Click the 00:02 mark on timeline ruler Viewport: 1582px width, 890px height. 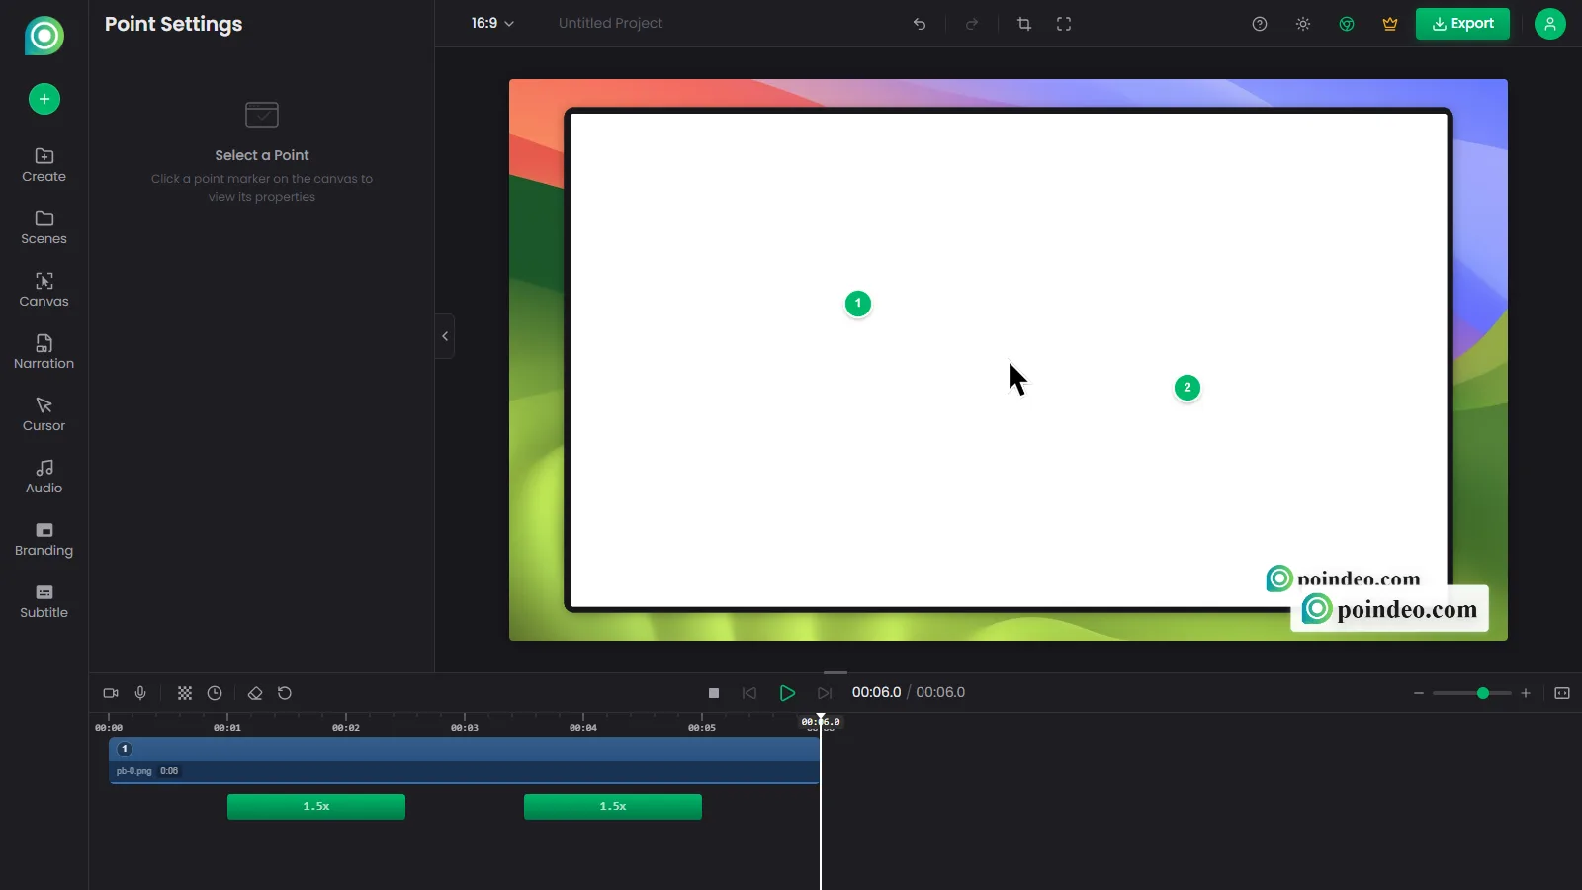pyautogui.click(x=346, y=727)
